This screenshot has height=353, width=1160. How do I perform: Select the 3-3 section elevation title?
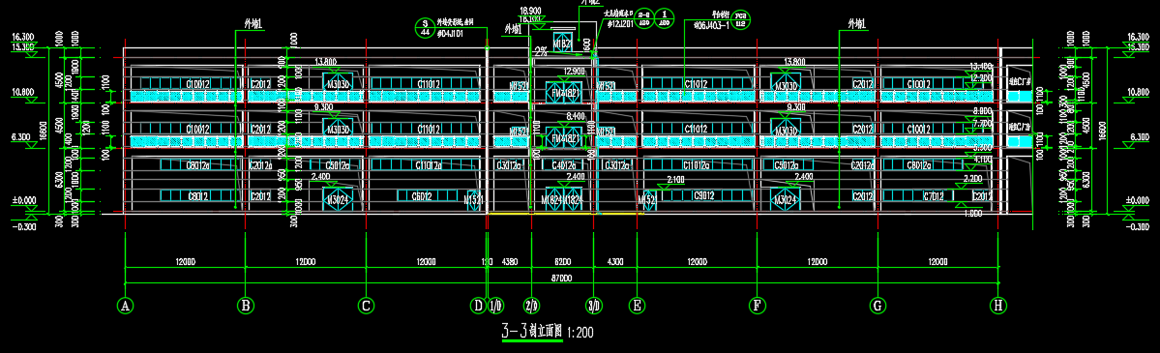tap(532, 331)
